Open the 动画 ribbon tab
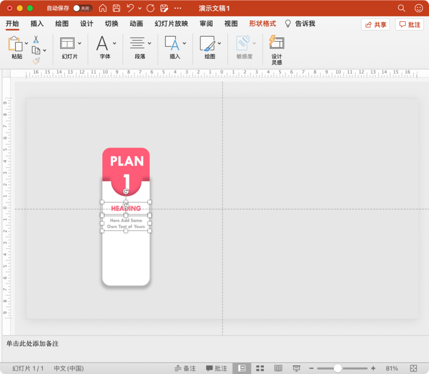The height and width of the screenshot is (374, 429). pyautogui.click(x=136, y=24)
